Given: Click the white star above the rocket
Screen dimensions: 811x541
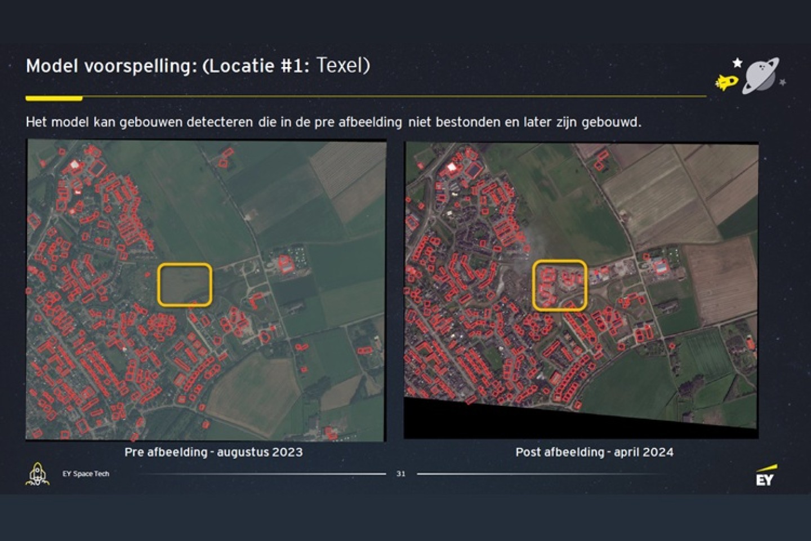Looking at the screenshot, I should coord(737,63).
